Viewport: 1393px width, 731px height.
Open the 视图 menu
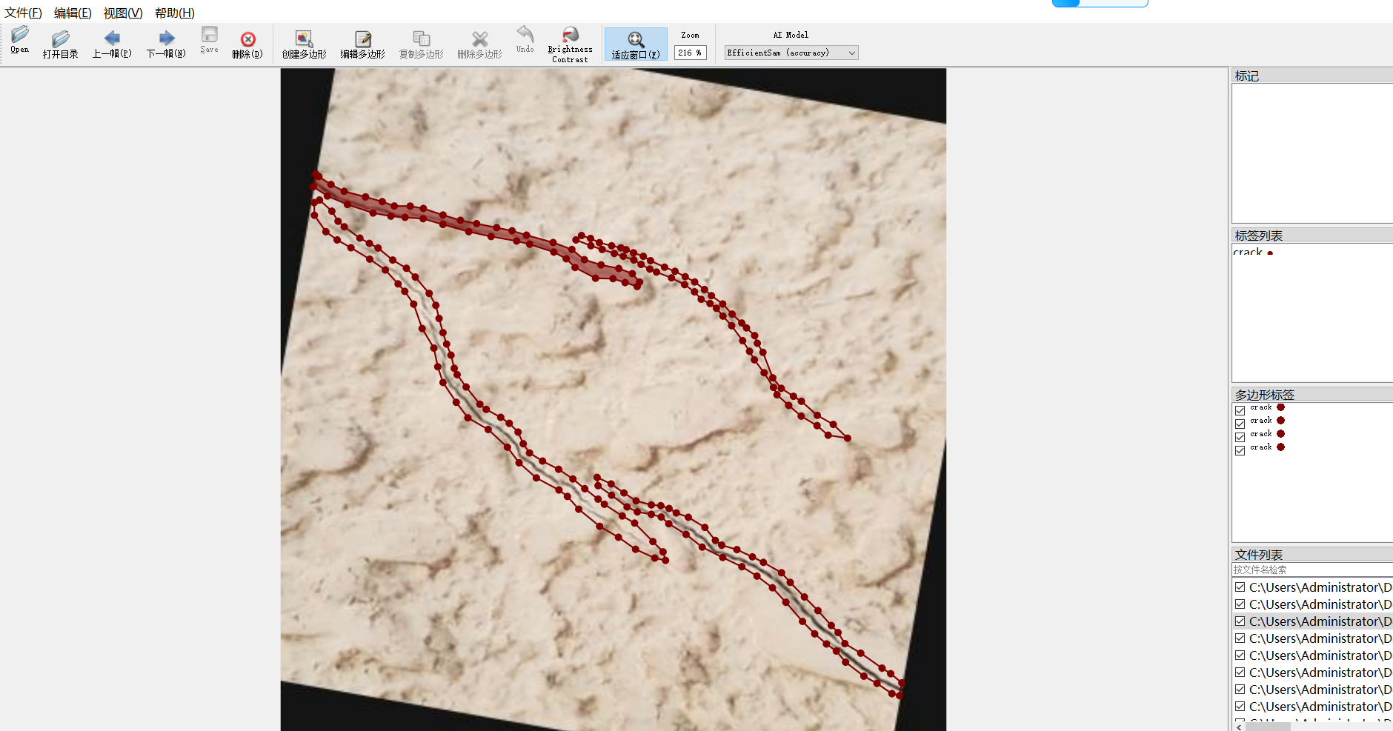(x=123, y=13)
